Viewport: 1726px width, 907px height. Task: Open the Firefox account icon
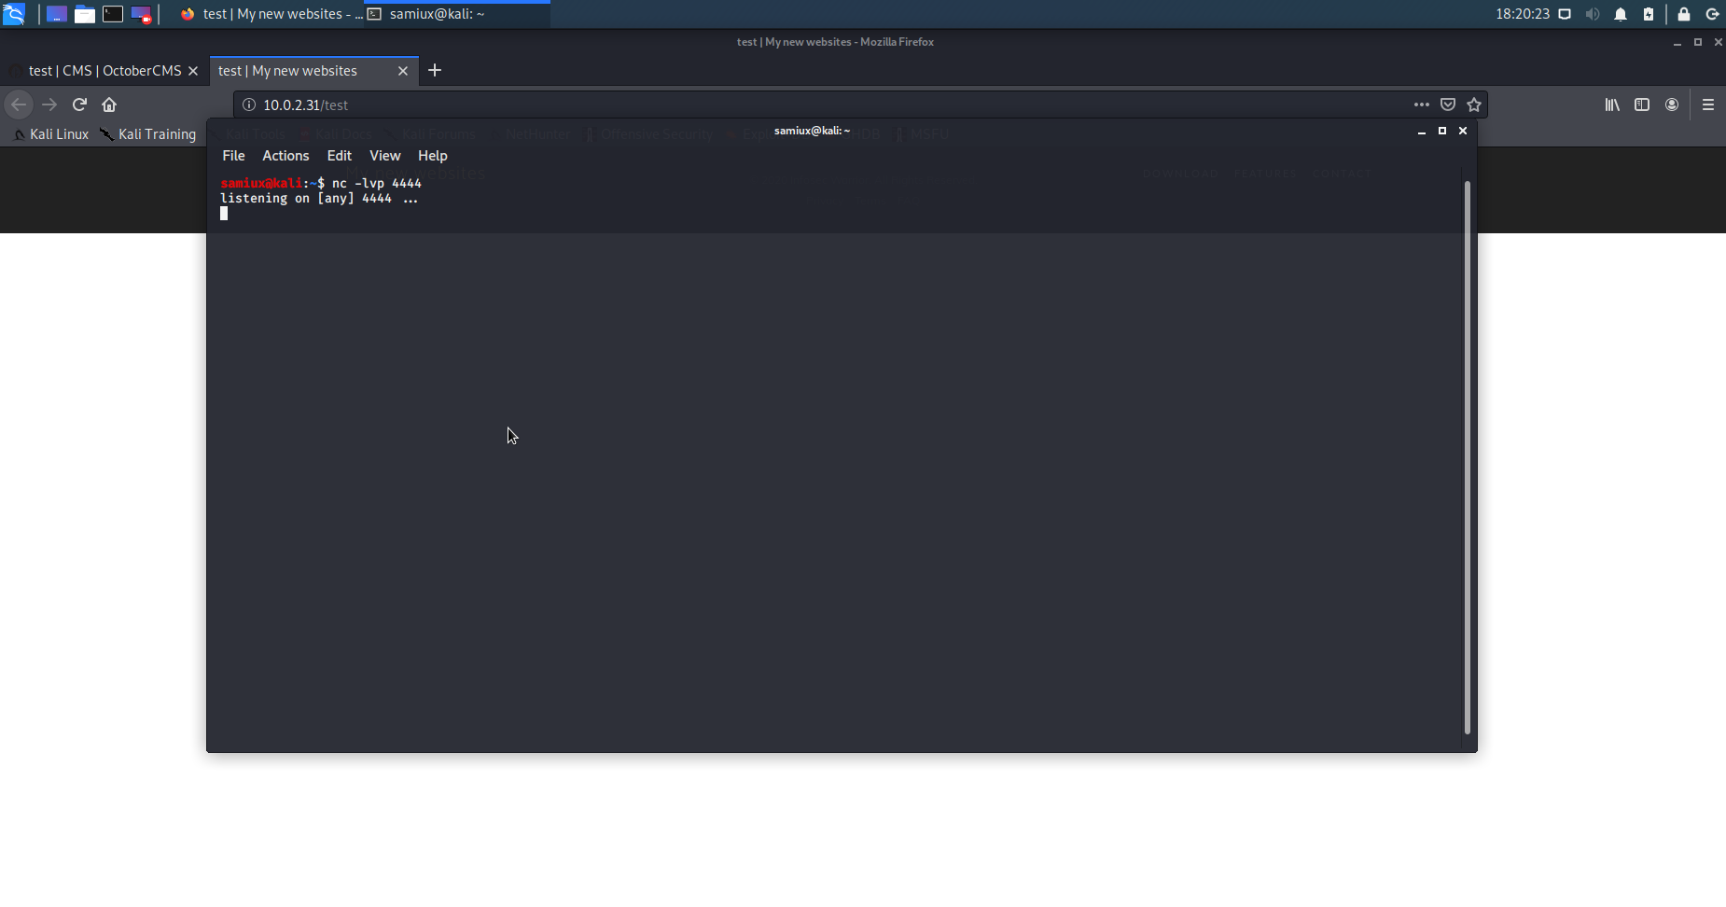[1672, 105]
